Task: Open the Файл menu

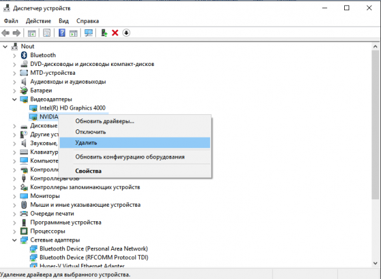Action: tap(11, 21)
